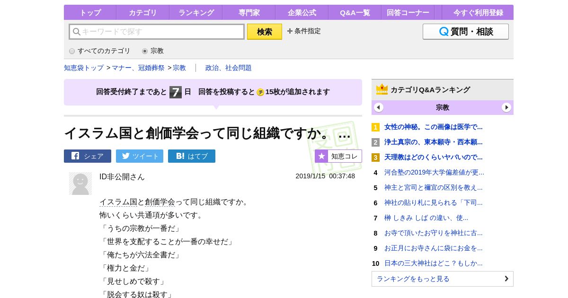
Task: Click the question title イスラム国と創価学会って同じ組織ですか
Action: 207,133
